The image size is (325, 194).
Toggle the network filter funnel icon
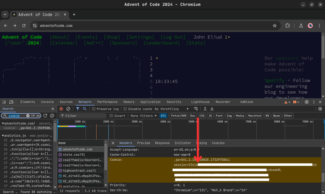78,109
